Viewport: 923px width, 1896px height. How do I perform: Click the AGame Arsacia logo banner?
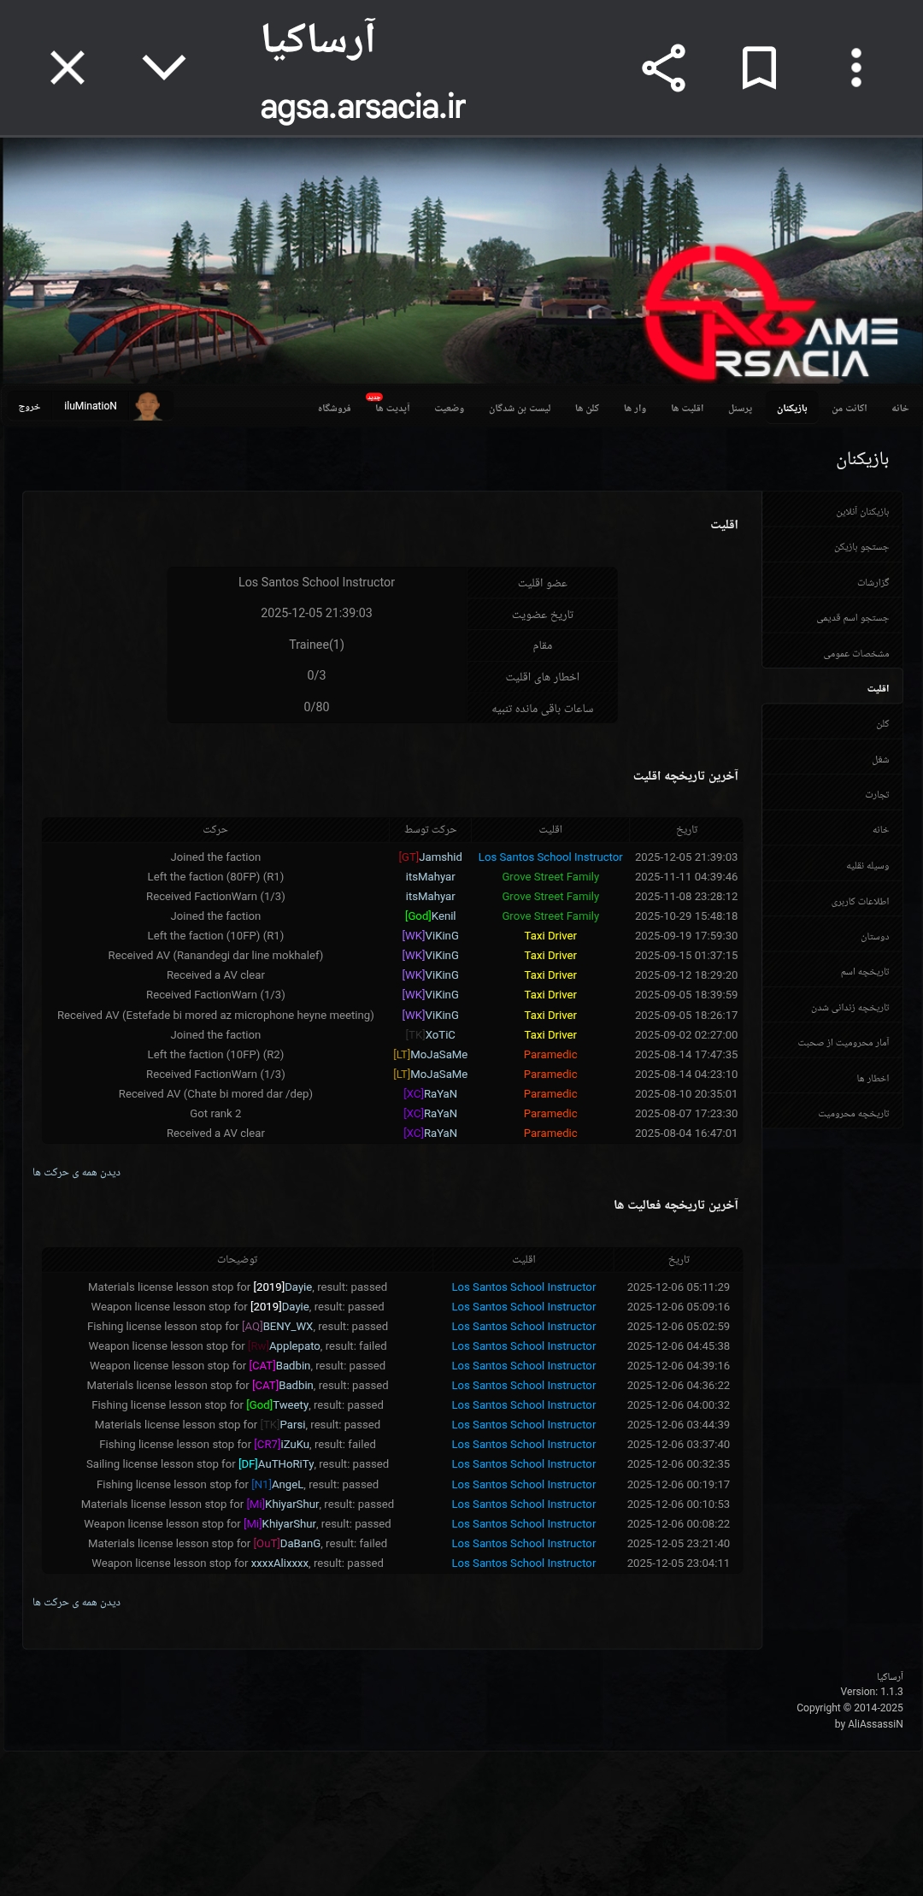pos(769,316)
